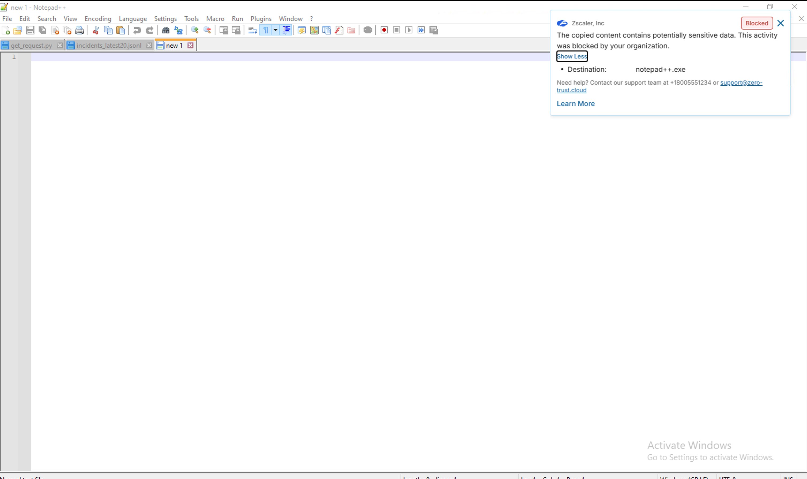Toggle the indent guide button

[286, 30]
